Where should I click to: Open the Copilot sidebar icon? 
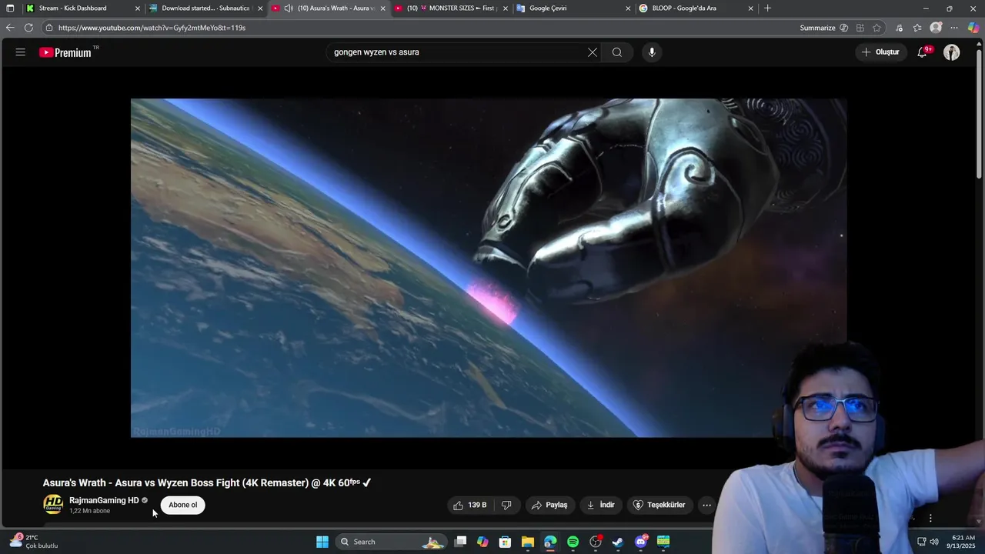coord(973,28)
